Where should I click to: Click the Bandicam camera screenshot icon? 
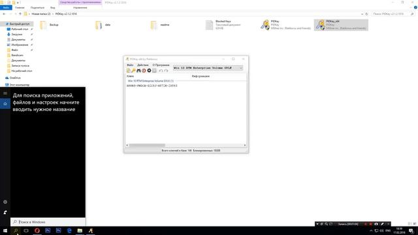tap(376, 224)
